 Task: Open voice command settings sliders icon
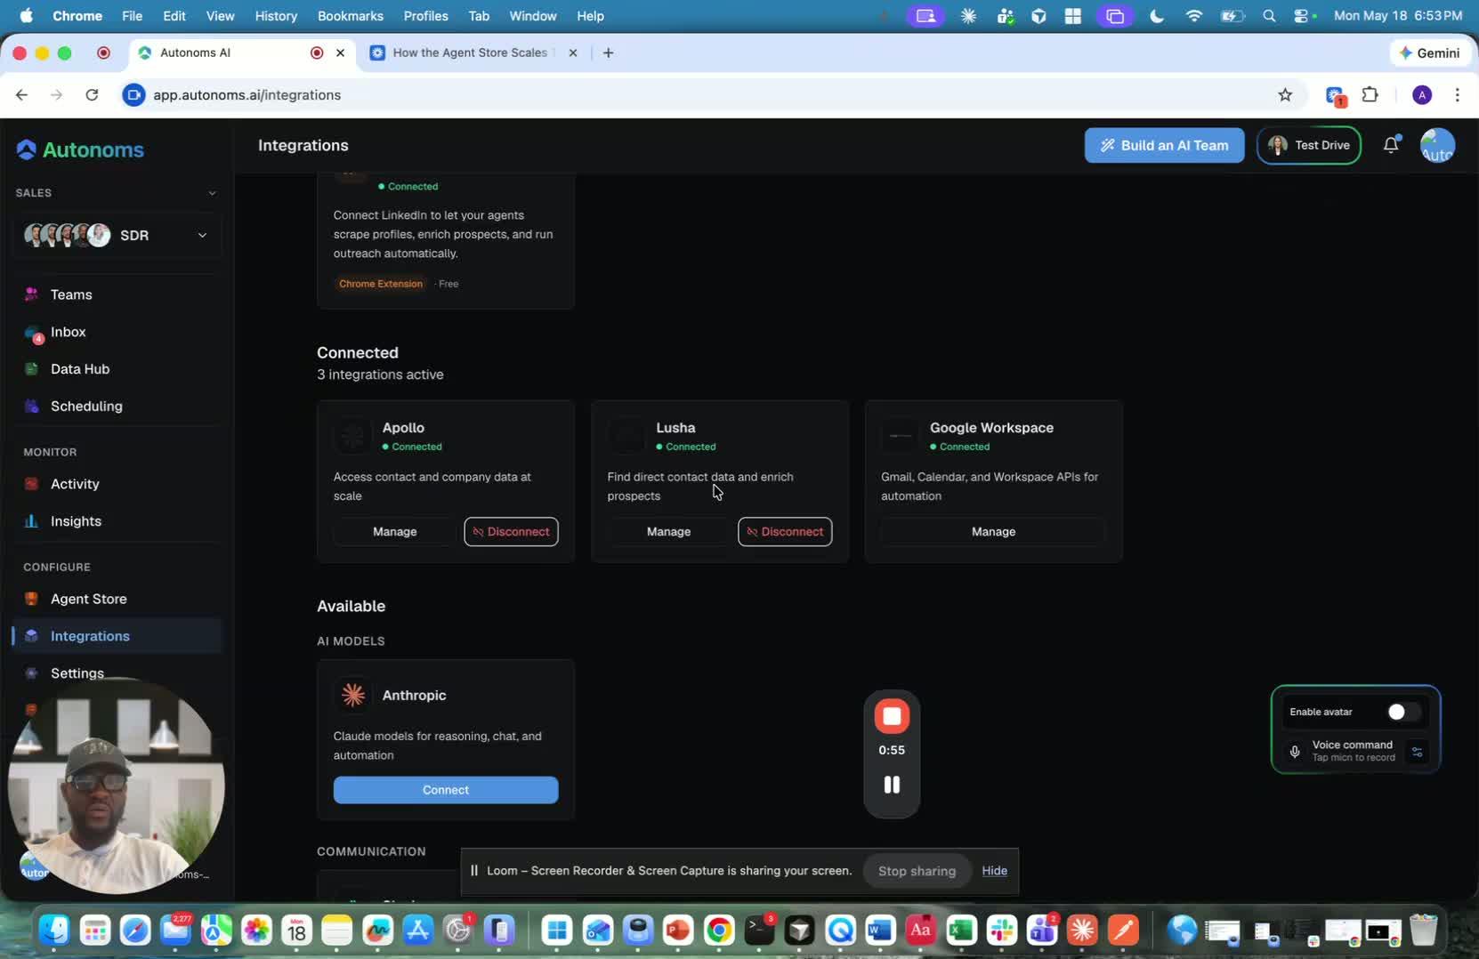pyautogui.click(x=1417, y=752)
